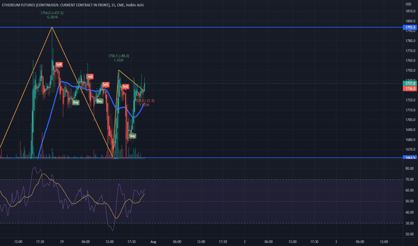
Task: Click the 1680.00 price axis label
Action: click(410, 140)
